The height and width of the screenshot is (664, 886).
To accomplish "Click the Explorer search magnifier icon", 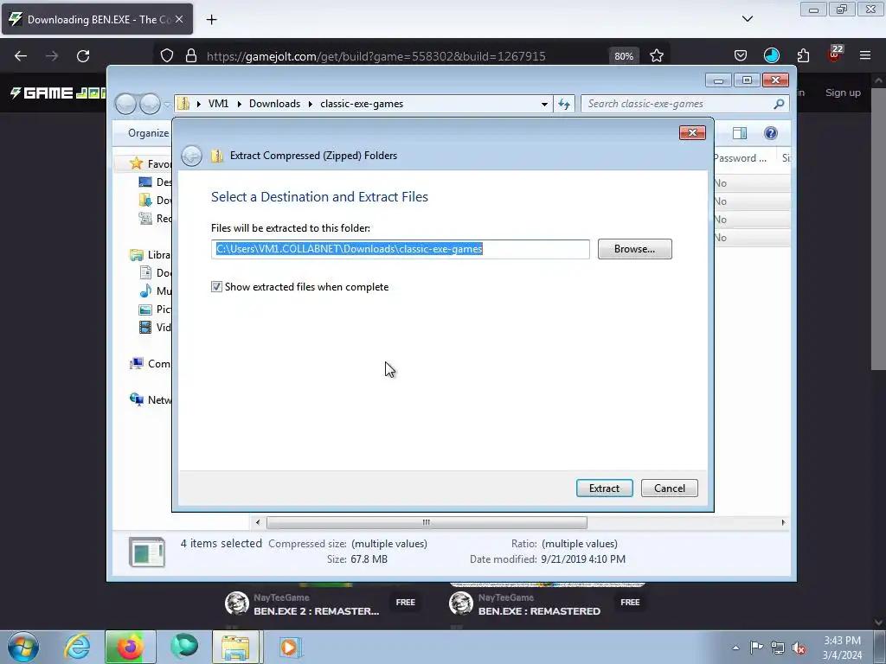I will pos(779,104).
